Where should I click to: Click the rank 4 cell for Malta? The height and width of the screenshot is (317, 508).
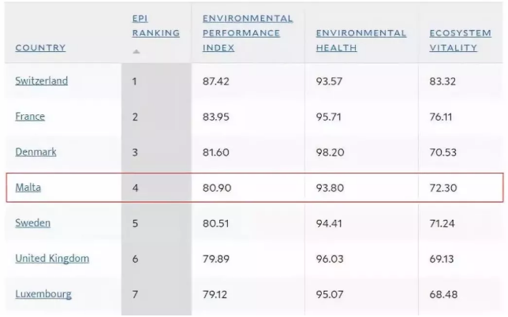(136, 188)
